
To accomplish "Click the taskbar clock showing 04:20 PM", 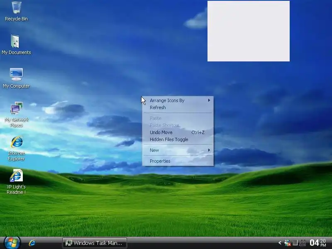I will (318, 243).
